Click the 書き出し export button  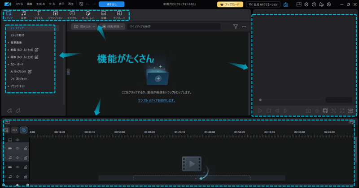[x=111, y=4]
